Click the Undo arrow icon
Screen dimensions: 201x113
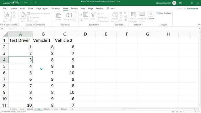pos(25,3)
